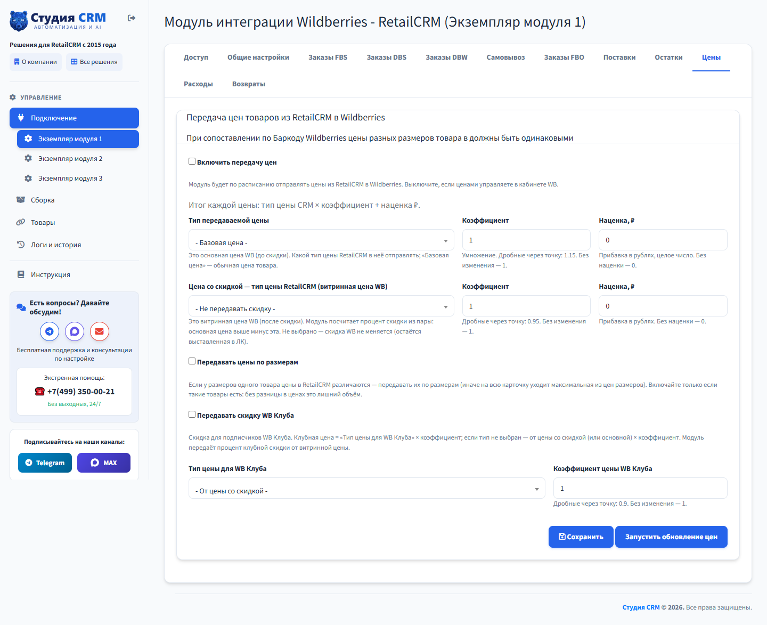
Task: Call the phone number +7(499) 350-00-21
Action: point(81,392)
